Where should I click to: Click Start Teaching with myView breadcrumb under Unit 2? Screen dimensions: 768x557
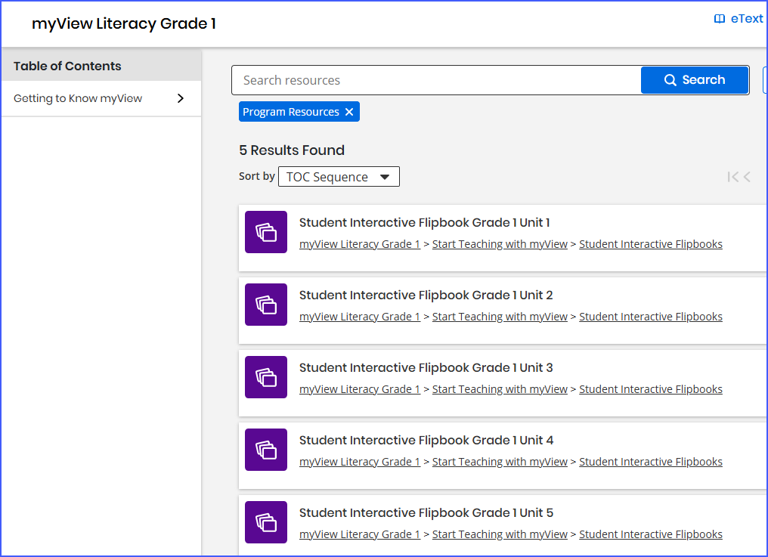(x=500, y=317)
